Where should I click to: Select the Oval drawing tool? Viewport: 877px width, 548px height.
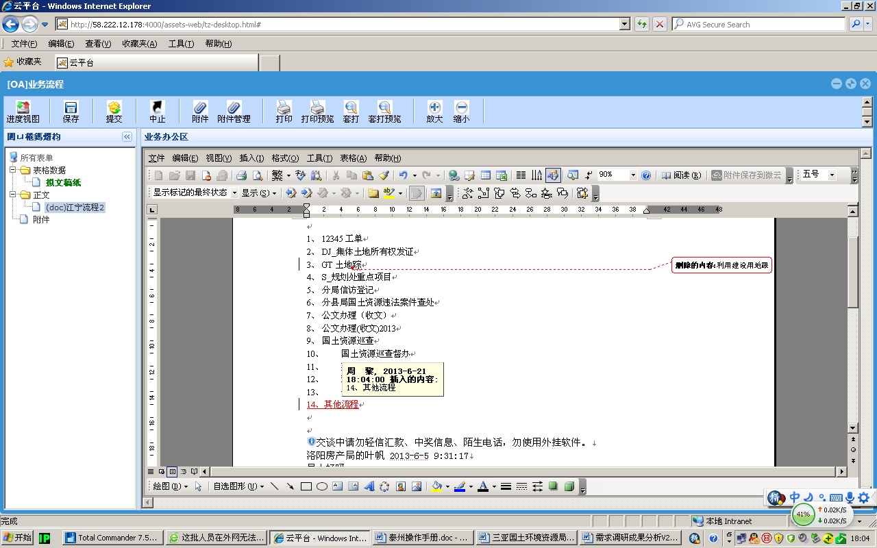click(x=321, y=486)
